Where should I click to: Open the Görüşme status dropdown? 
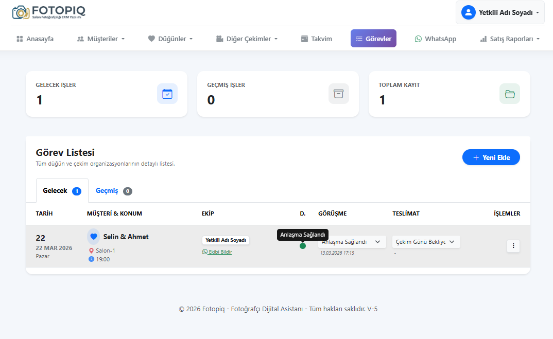coord(352,242)
